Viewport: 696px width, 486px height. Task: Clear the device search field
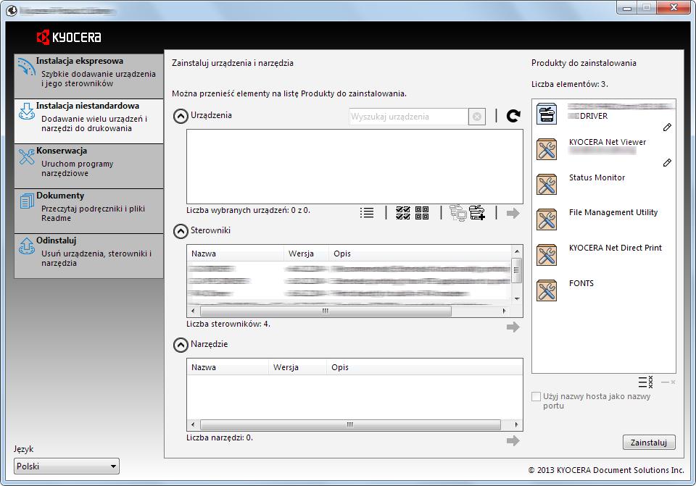(x=477, y=117)
